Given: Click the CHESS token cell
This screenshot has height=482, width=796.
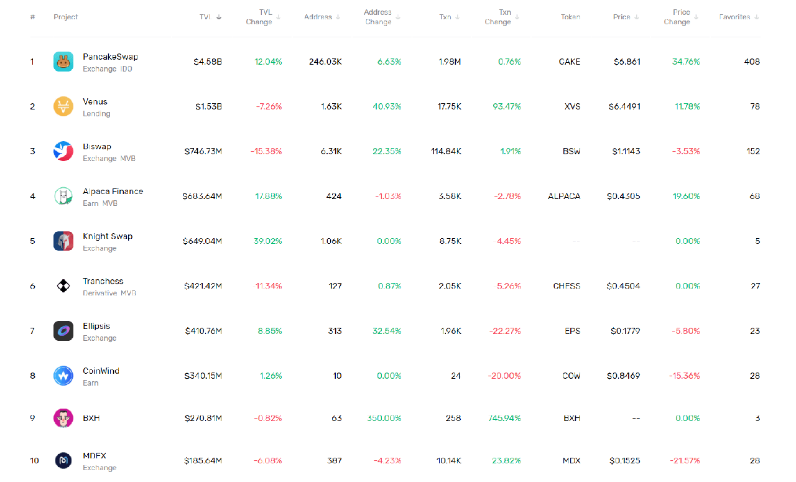Looking at the screenshot, I should pyautogui.click(x=567, y=286).
